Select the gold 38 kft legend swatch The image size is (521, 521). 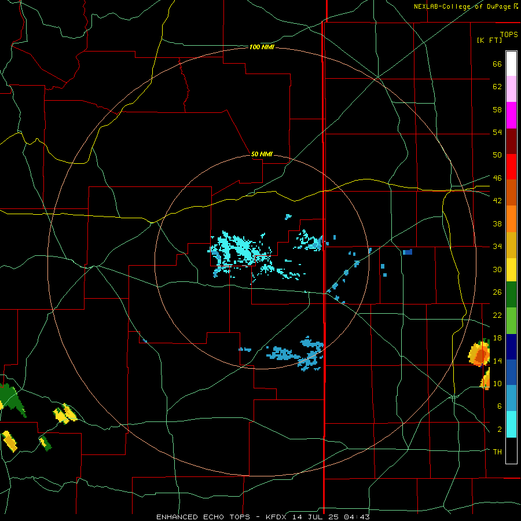tap(511, 244)
